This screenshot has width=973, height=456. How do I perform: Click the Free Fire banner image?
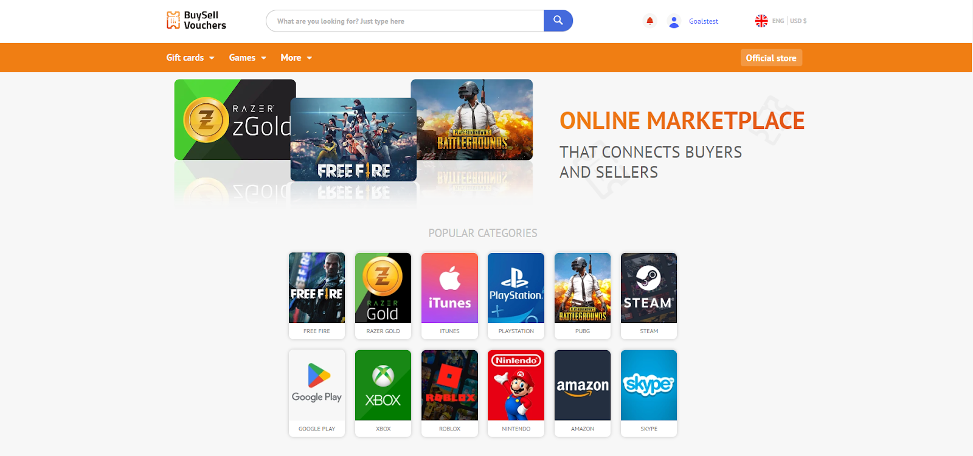(x=353, y=140)
